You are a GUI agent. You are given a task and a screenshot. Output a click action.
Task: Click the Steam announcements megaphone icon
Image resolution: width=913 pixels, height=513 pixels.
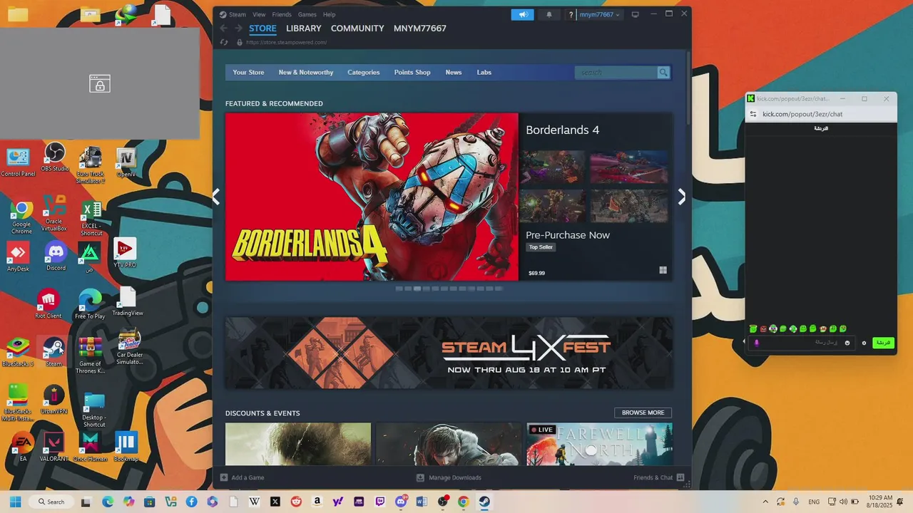pos(522,14)
